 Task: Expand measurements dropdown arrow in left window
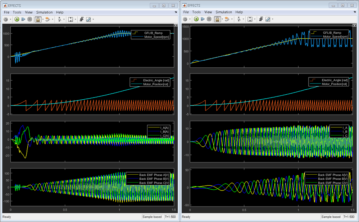click(x=93, y=19)
